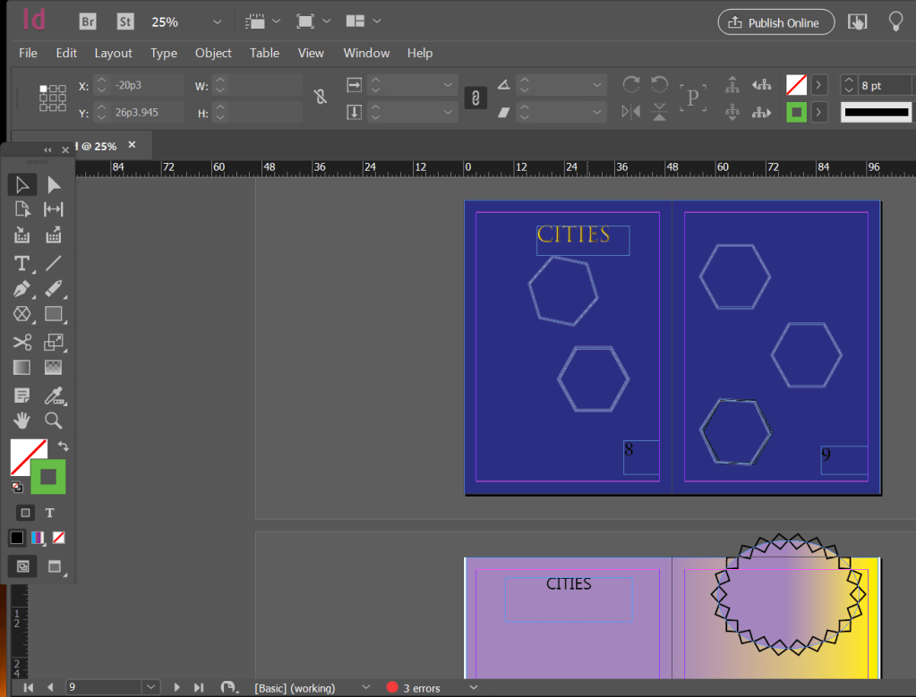Viewport: 916px width, 697px height.
Task: Click the Publish Online button
Action: coord(775,22)
